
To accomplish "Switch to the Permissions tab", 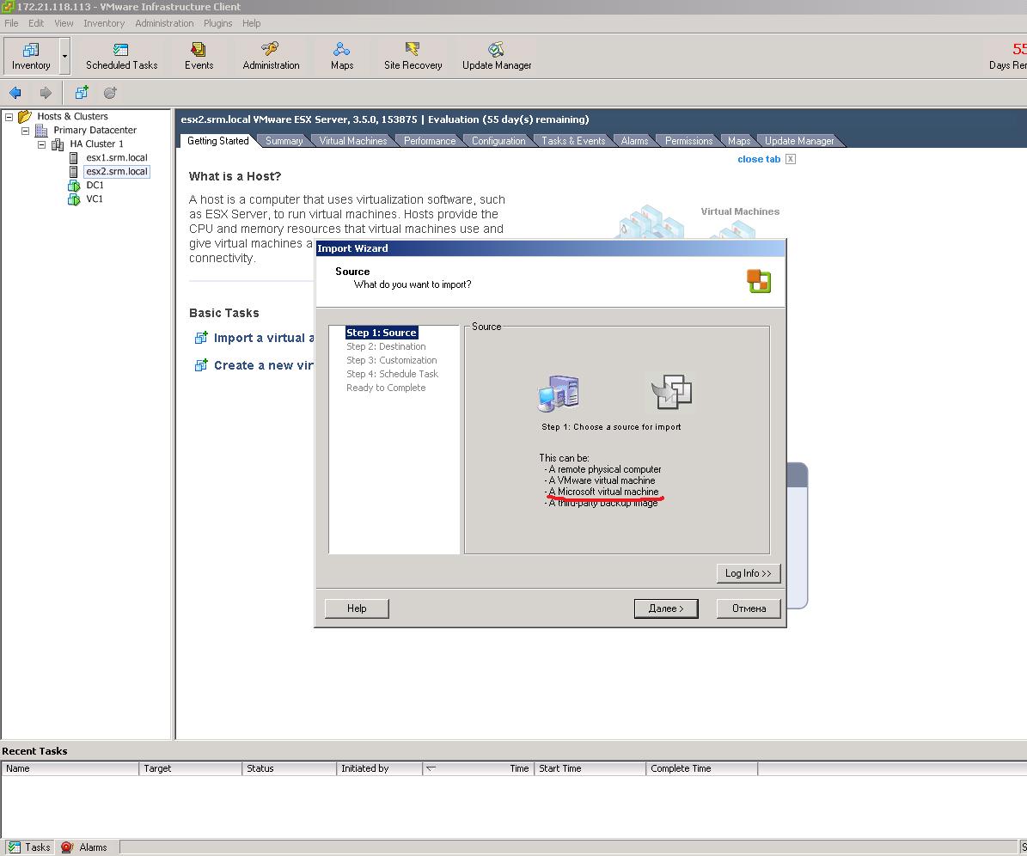I will 688,141.
